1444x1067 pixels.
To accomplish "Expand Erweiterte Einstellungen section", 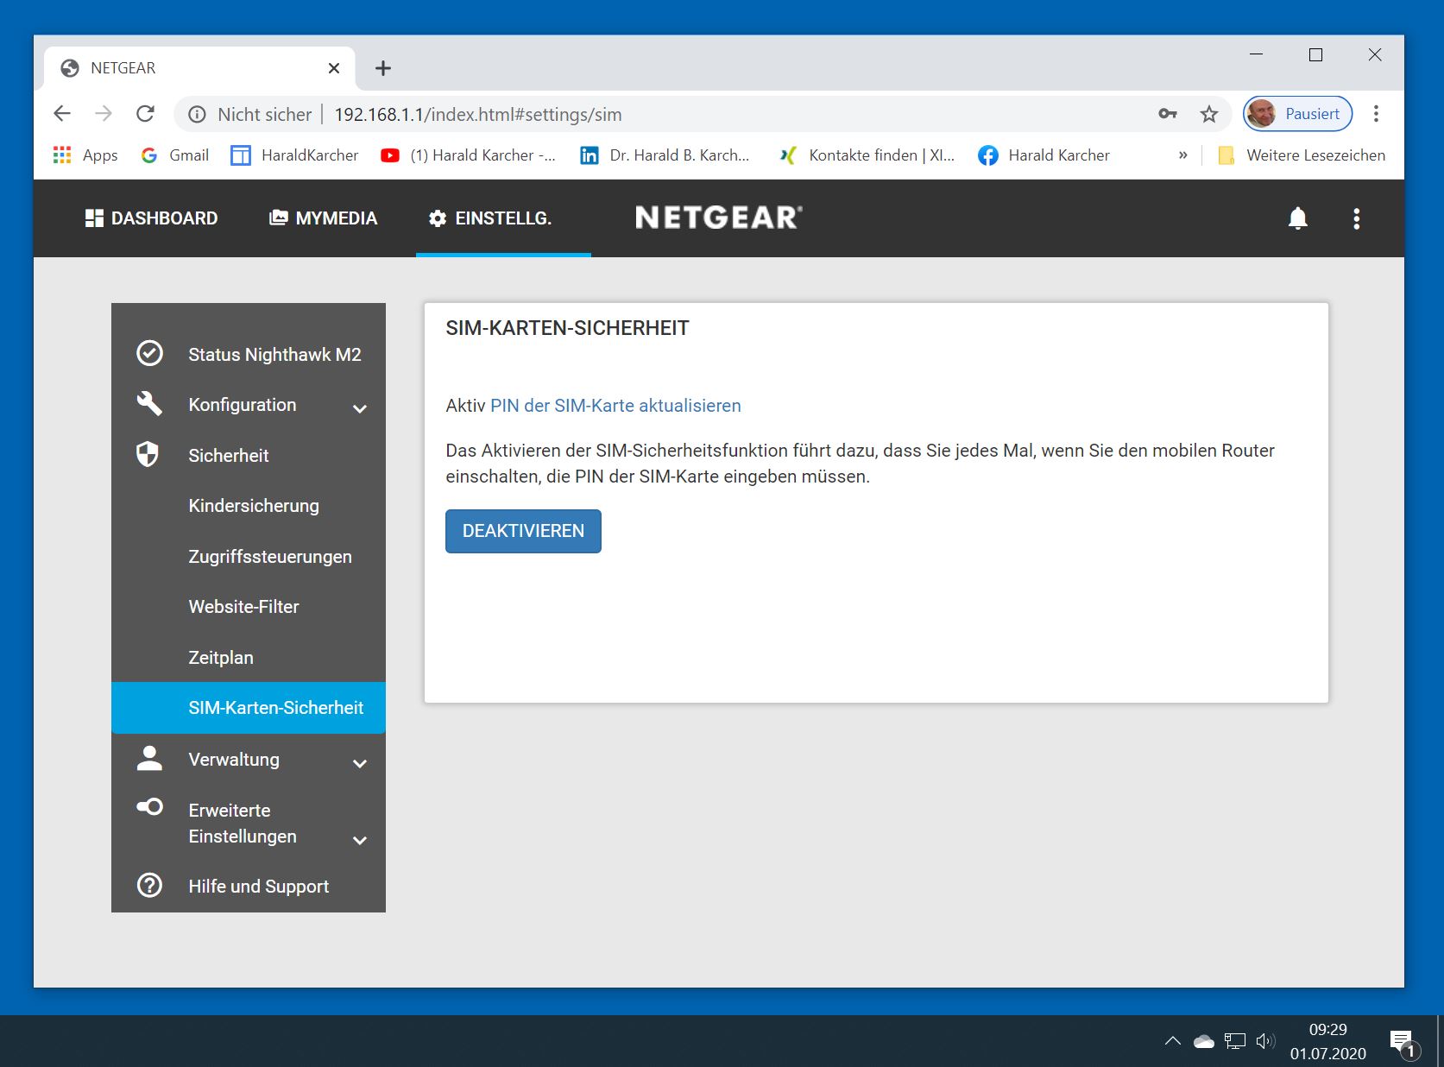I will click(360, 839).
